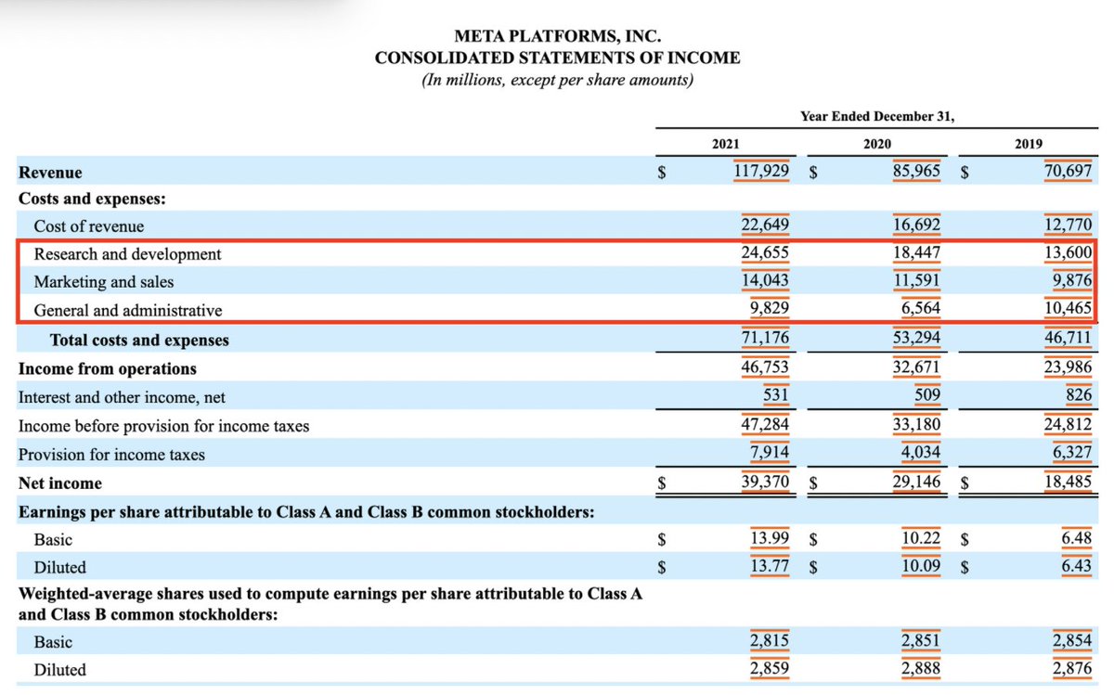Select 2019 tax provision 6,327

coord(1072,454)
